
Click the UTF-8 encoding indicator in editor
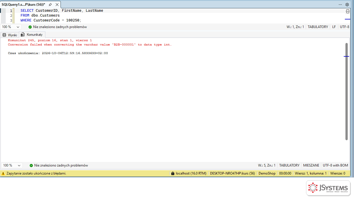click(345, 27)
